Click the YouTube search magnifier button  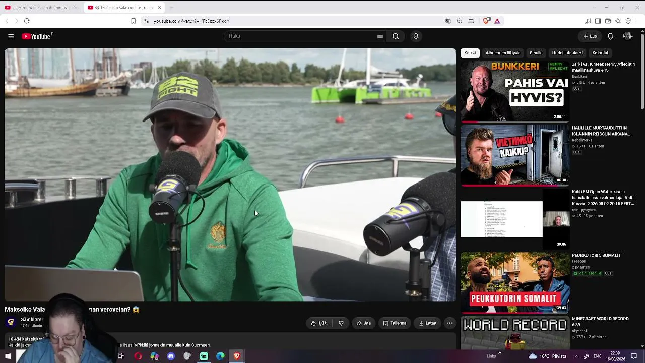coord(396,36)
